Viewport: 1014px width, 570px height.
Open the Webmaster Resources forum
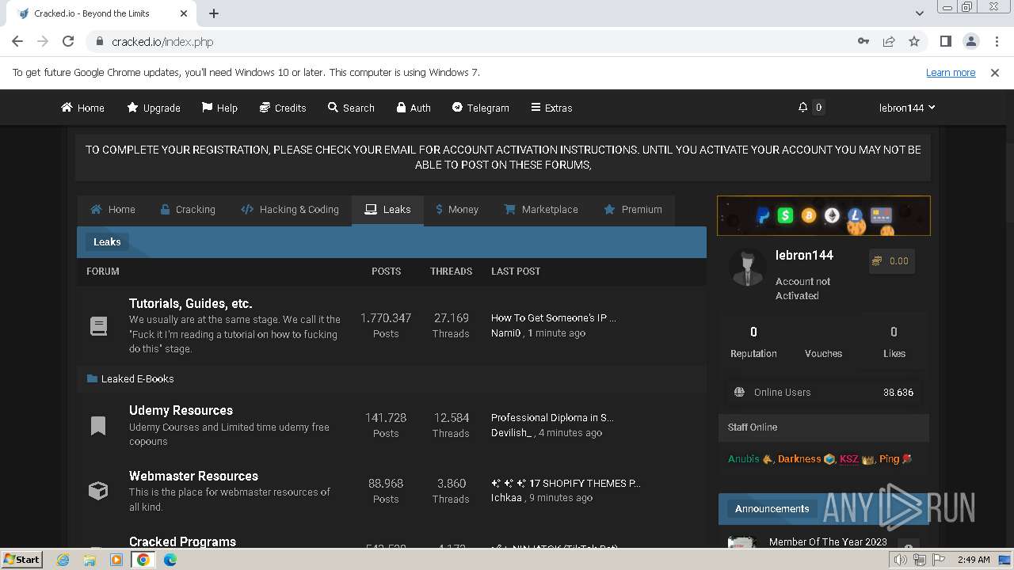(193, 476)
